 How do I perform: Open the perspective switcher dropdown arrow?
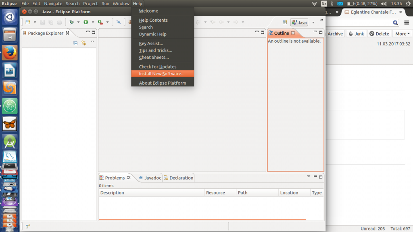point(313,23)
